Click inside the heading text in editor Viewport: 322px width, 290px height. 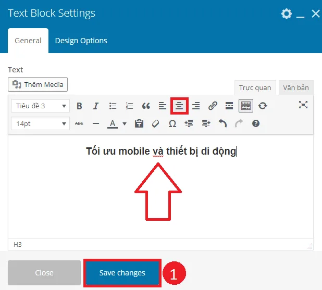160,152
